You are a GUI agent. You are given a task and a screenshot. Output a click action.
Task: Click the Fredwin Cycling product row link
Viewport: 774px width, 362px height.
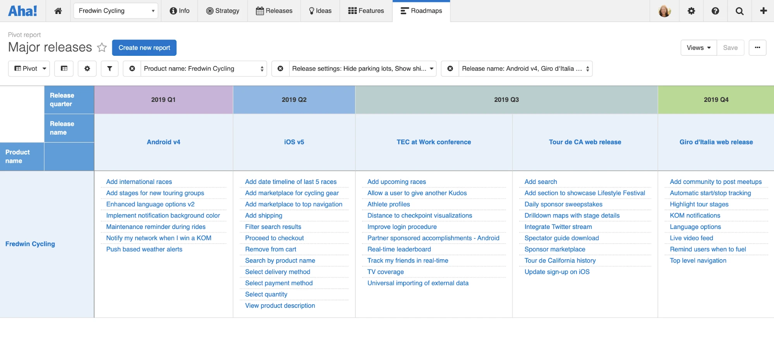30,244
